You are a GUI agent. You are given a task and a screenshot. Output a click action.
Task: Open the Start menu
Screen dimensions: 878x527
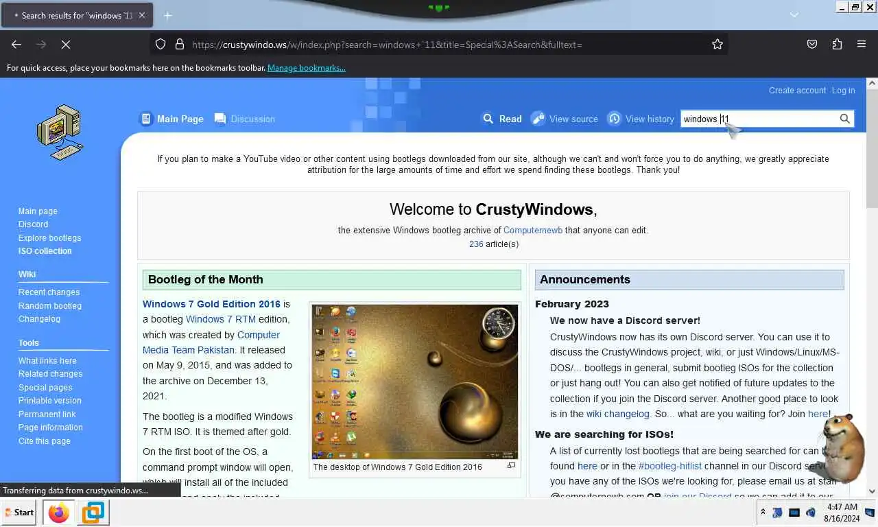(19, 513)
